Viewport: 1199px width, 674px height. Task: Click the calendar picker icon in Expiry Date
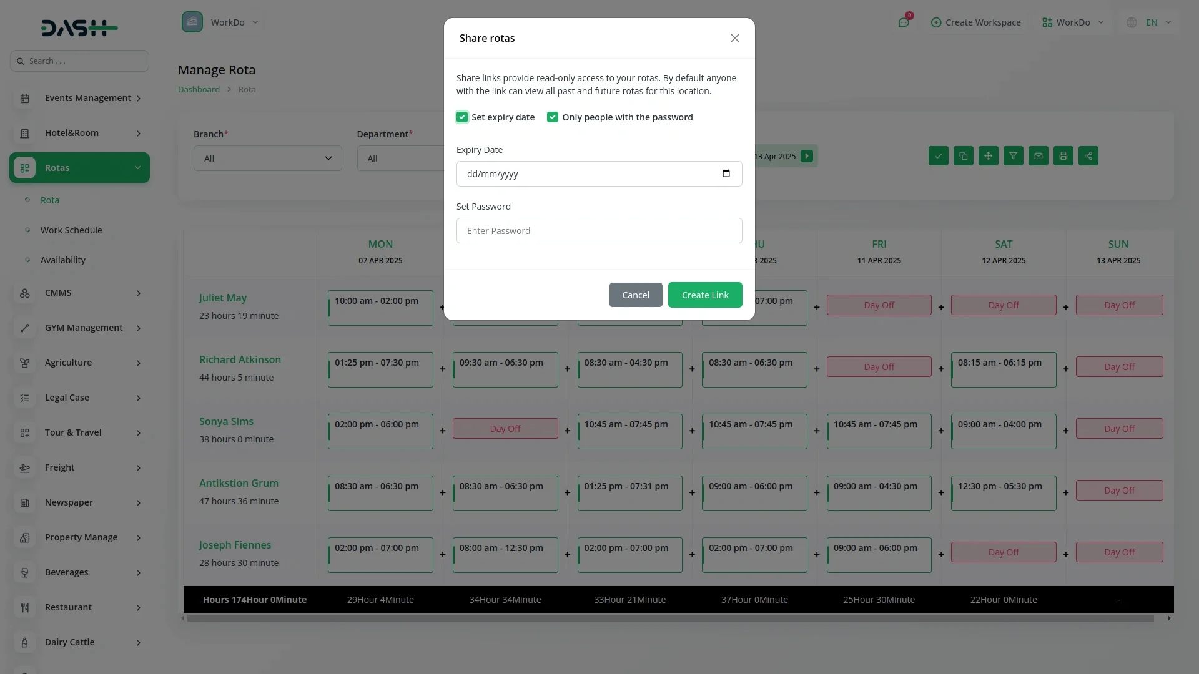tap(726, 173)
